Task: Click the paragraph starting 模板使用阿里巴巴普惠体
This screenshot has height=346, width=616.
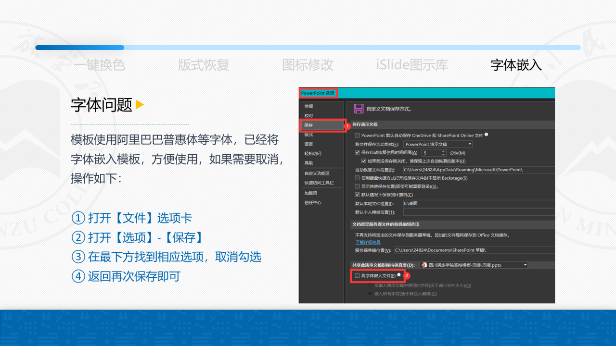Action: (x=178, y=159)
